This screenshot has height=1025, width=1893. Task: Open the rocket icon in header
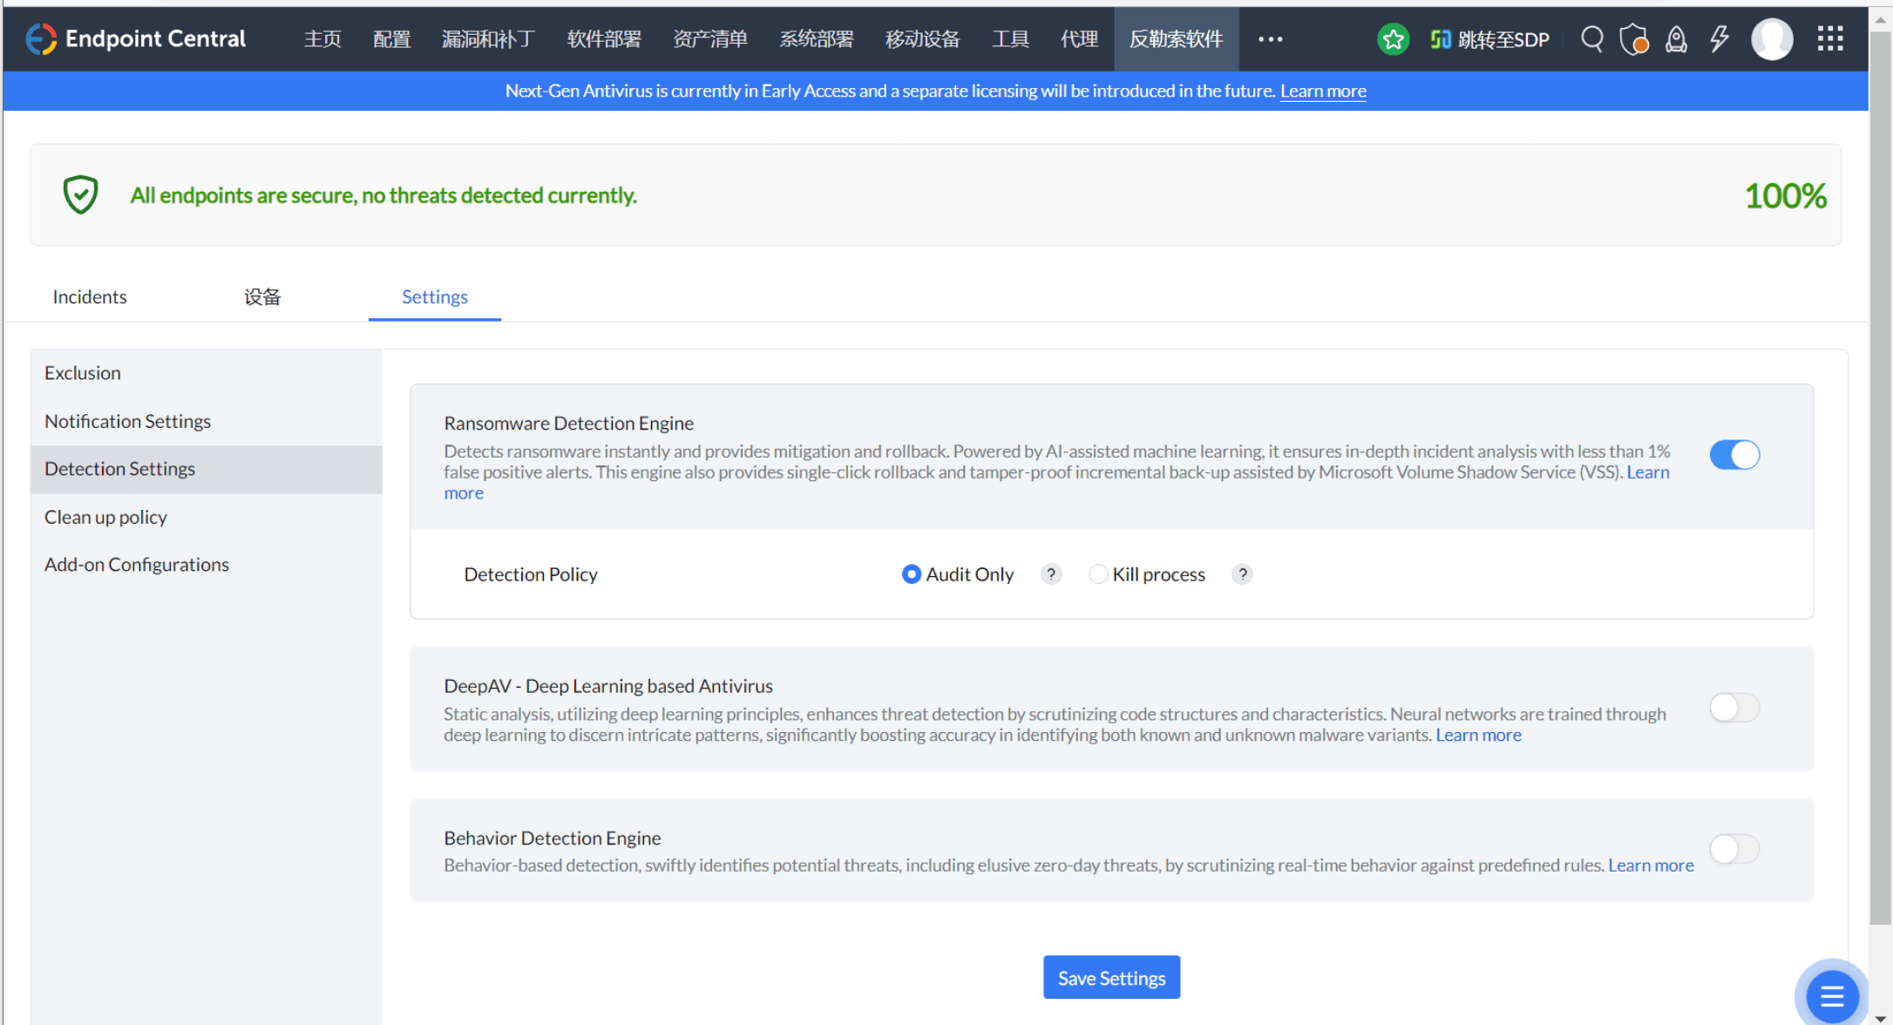(x=1675, y=39)
